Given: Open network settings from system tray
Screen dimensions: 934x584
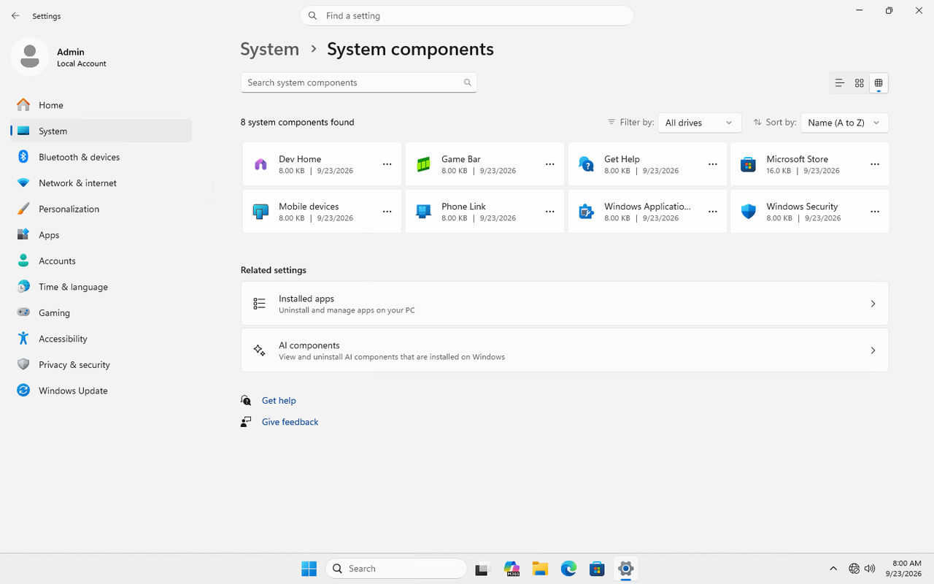Looking at the screenshot, I should point(854,569).
